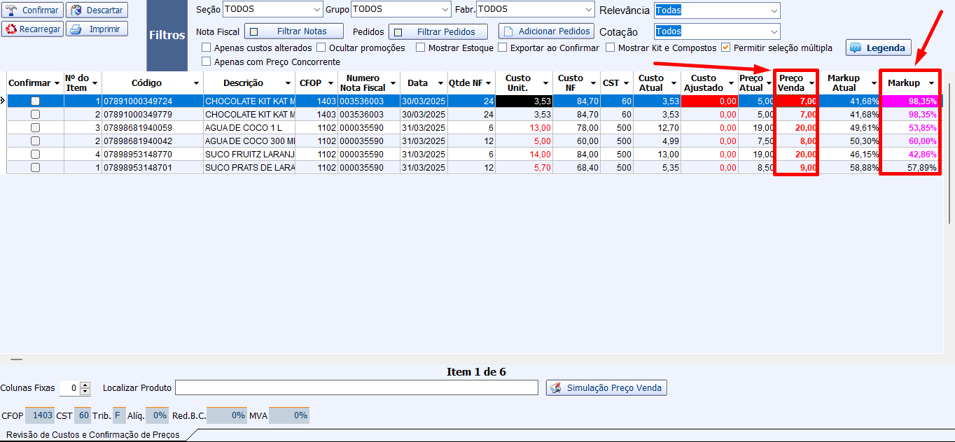Click the Adicionar Pedidos document icon
Image resolution: width=955 pixels, height=442 pixels.
[x=508, y=31]
